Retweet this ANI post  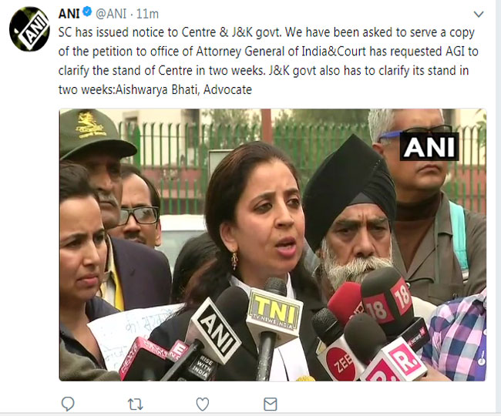(x=135, y=404)
